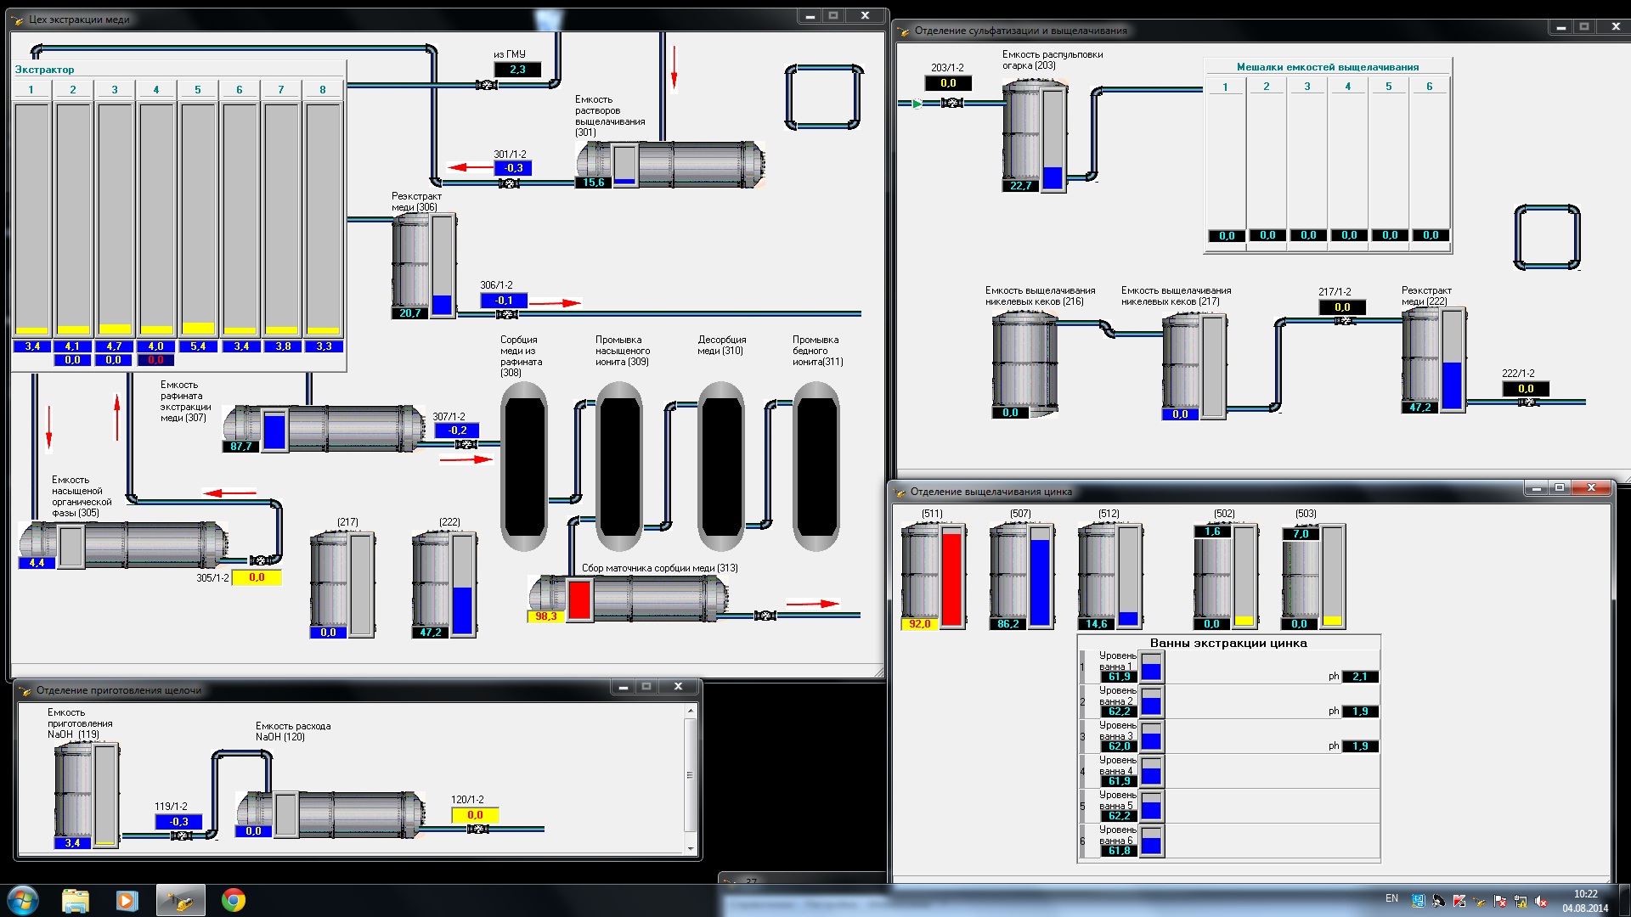Click the NaOH preparation tank (119)
This screenshot has width=1631, height=917.
click(x=87, y=796)
